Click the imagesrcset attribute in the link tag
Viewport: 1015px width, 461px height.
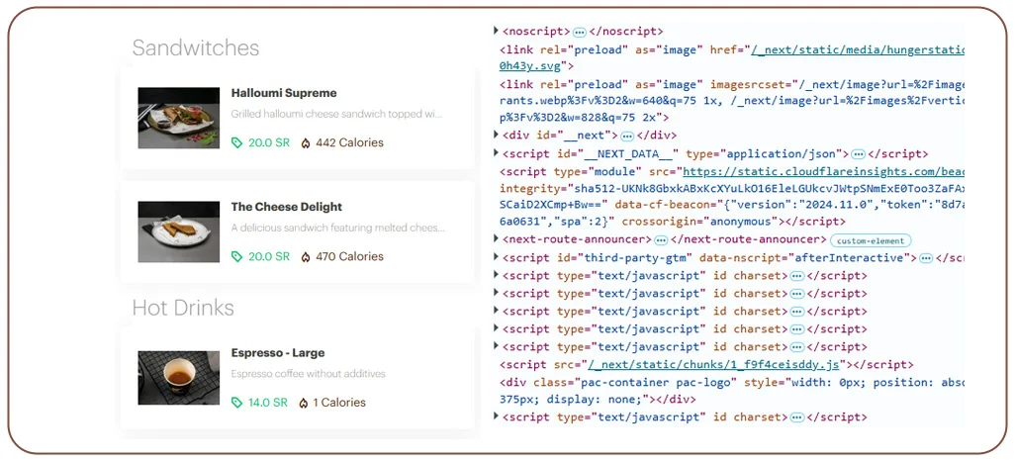click(837, 85)
